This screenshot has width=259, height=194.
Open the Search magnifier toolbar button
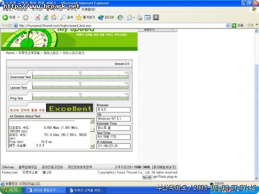(x=66, y=17)
